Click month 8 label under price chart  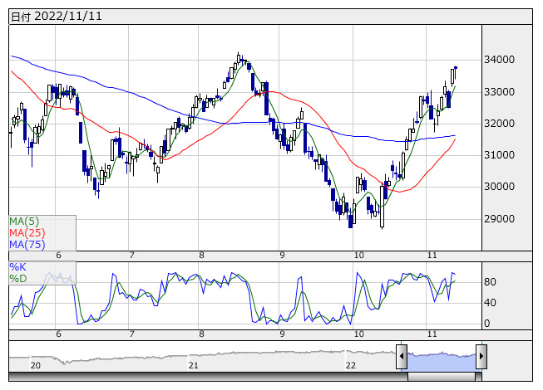(201, 256)
